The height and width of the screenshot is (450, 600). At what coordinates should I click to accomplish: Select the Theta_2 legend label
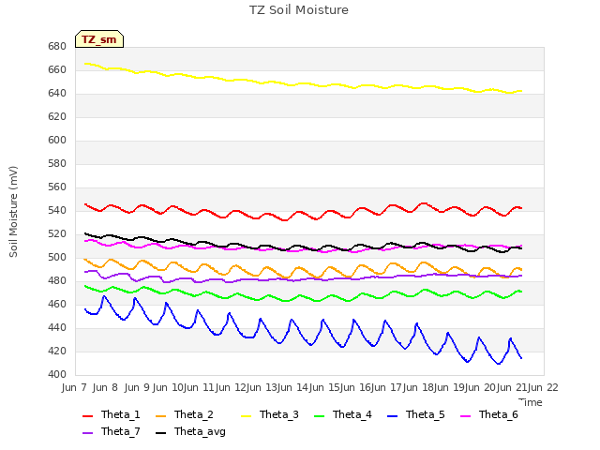194,414
